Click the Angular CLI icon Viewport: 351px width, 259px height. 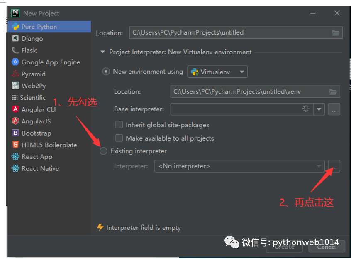click(x=15, y=109)
